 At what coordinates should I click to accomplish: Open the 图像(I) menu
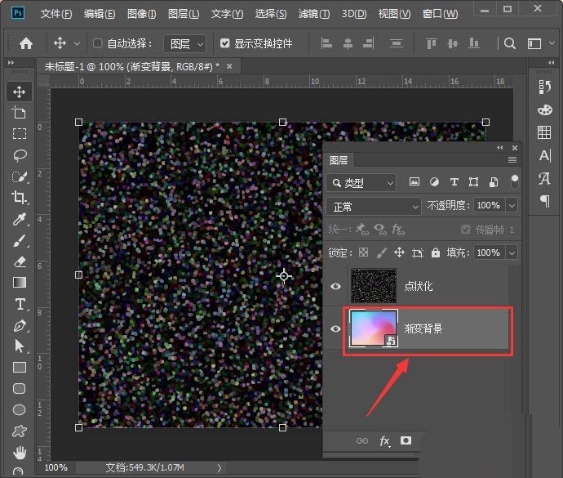(x=142, y=14)
